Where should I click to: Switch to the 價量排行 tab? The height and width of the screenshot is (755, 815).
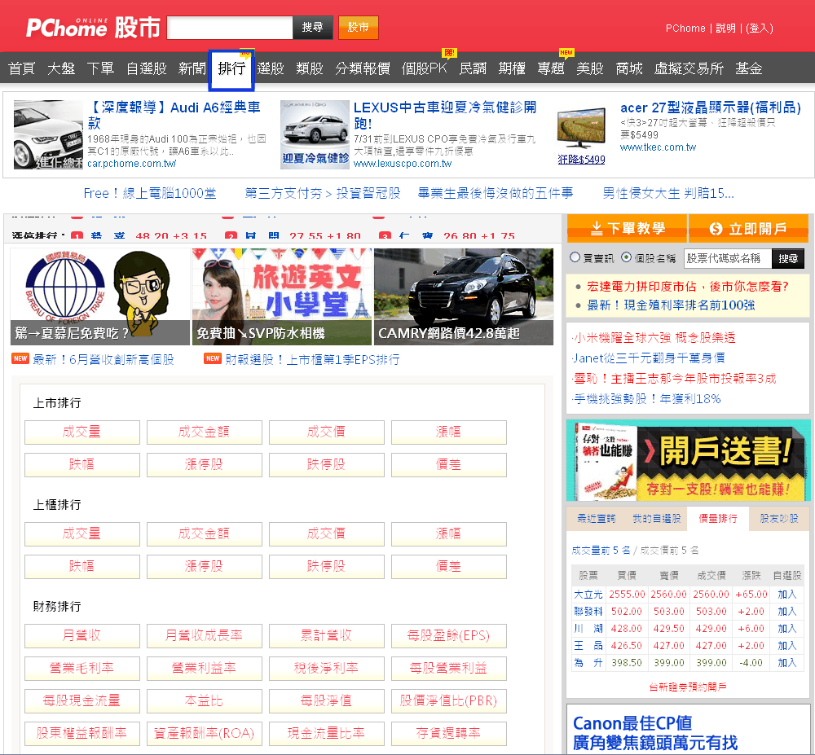tap(718, 518)
